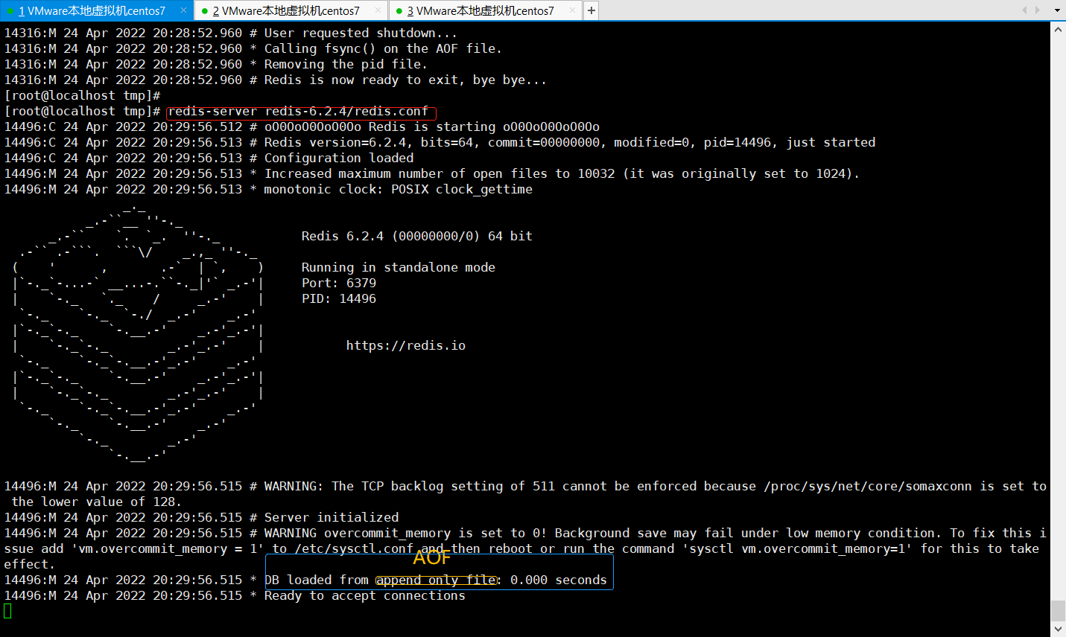The image size is (1066, 637).
Task: Click the 'https://redis.io' URL in the terminal
Action: (x=406, y=345)
